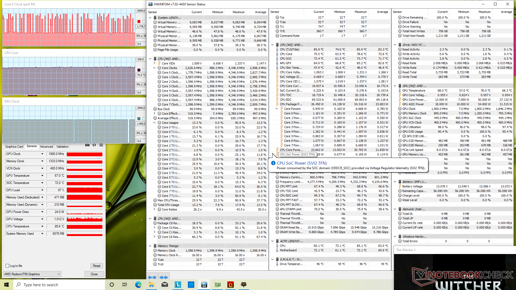This screenshot has height=290, width=516.
Task: Click the Witcher wolf icon in the taskbar
Action: tap(243, 285)
